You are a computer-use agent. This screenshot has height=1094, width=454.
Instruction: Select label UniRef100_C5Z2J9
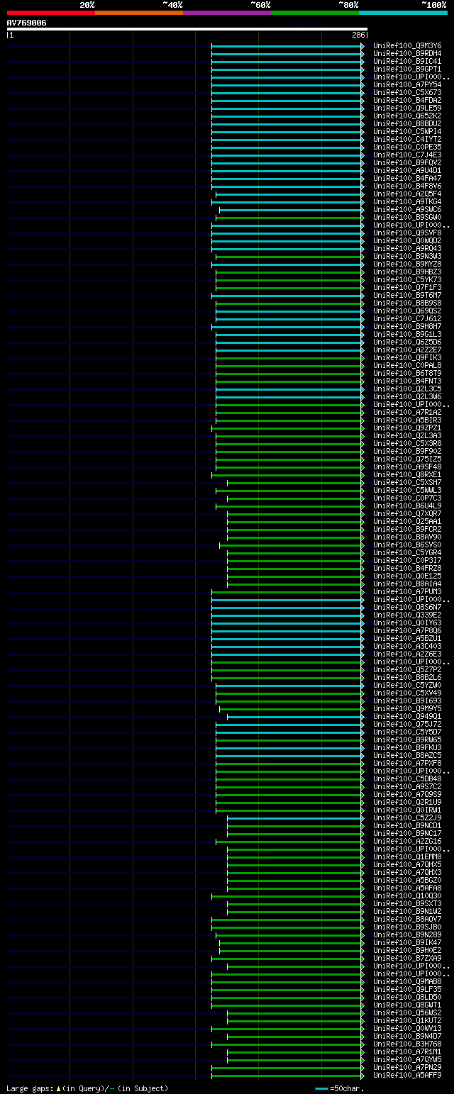[x=407, y=817]
